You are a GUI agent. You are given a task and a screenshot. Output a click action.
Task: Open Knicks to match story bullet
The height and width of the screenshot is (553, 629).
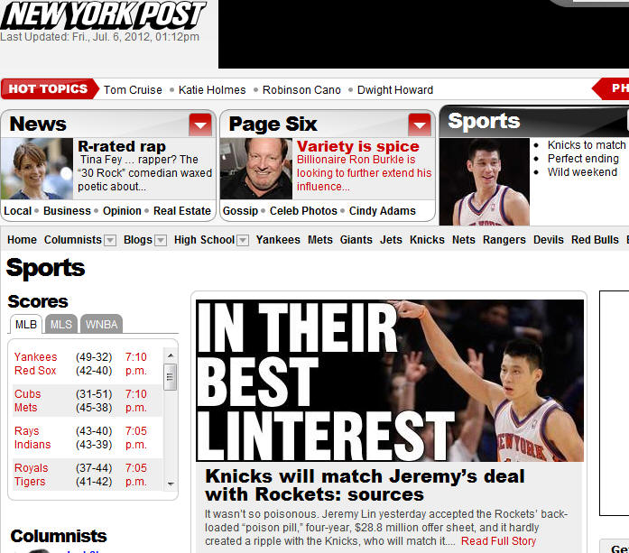pyautogui.click(x=587, y=144)
